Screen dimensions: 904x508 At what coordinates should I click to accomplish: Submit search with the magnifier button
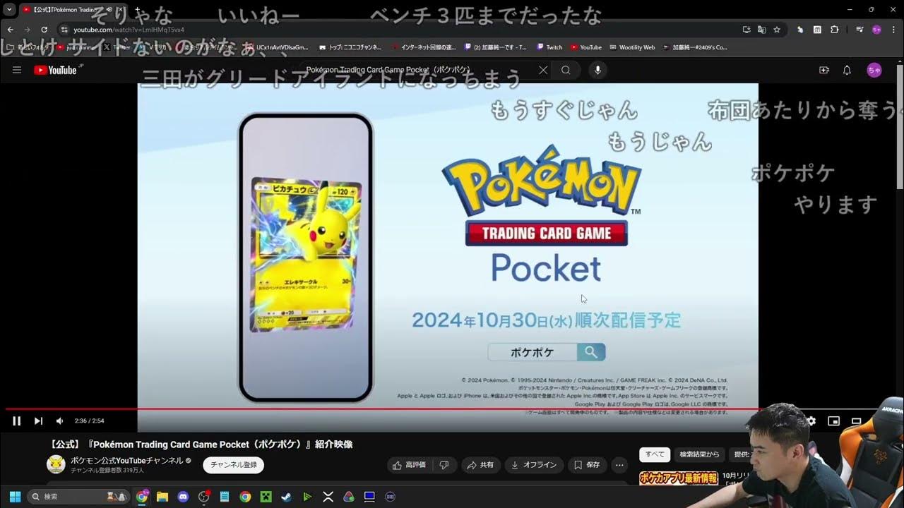click(566, 70)
